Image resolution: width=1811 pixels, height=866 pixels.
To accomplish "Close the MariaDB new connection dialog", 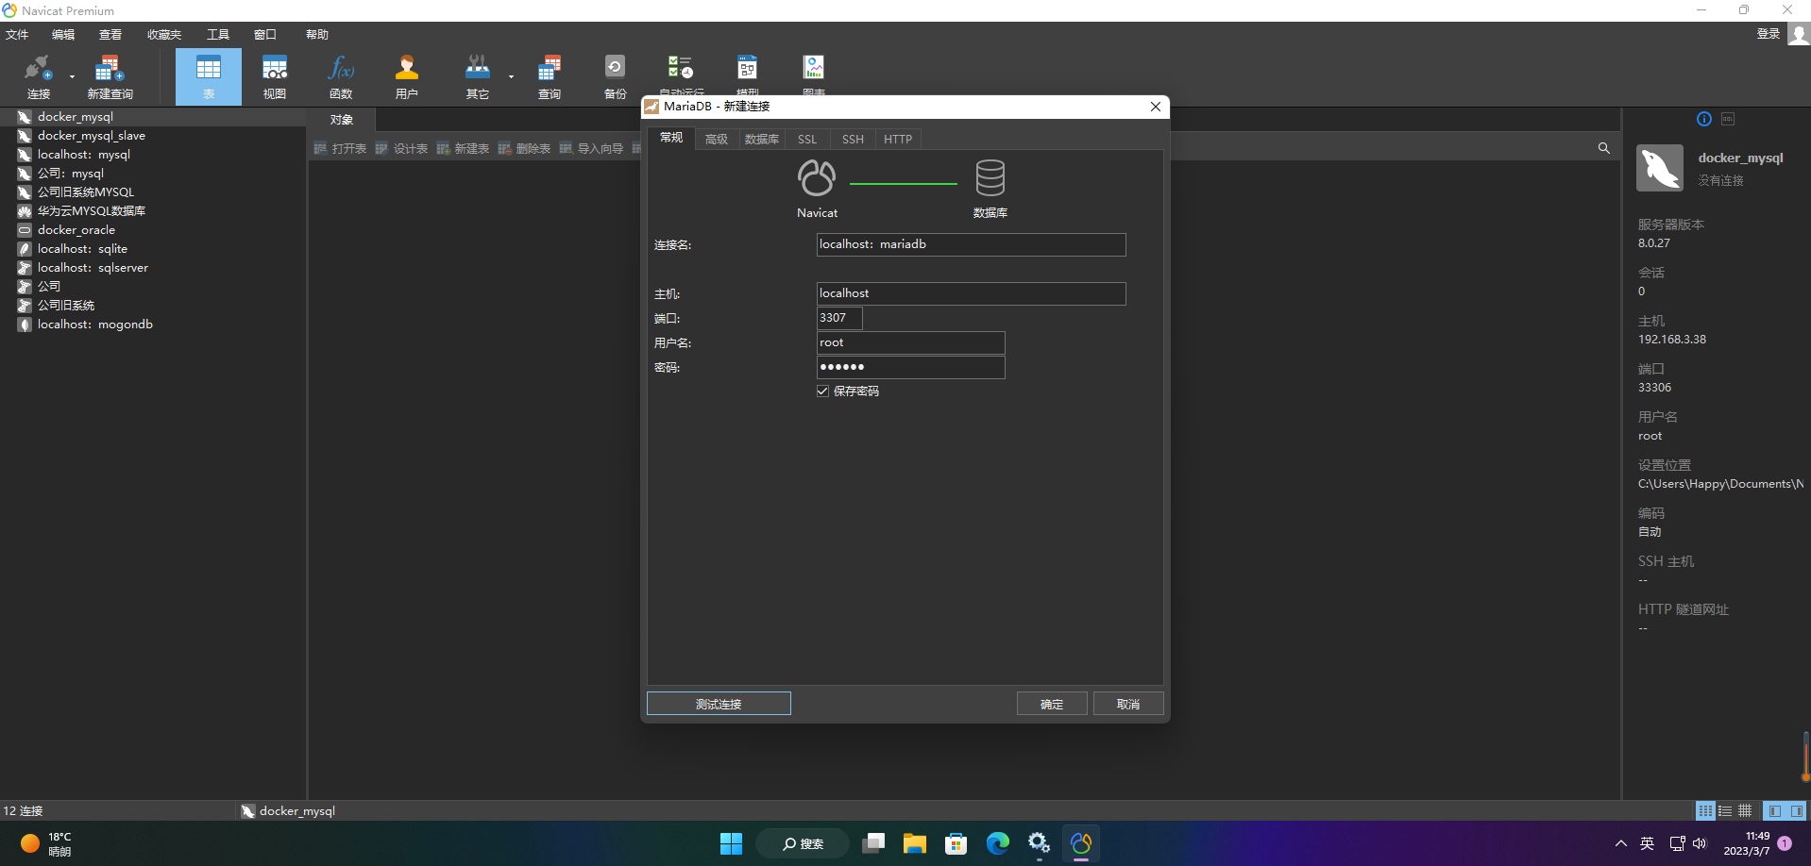I will (1156, 107).
